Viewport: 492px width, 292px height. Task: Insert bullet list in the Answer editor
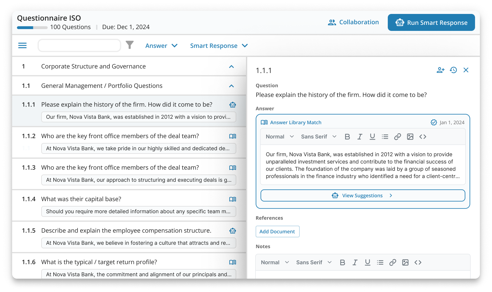point(385,137)
